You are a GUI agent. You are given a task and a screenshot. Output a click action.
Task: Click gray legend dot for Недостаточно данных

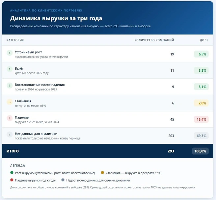[63, 180]
